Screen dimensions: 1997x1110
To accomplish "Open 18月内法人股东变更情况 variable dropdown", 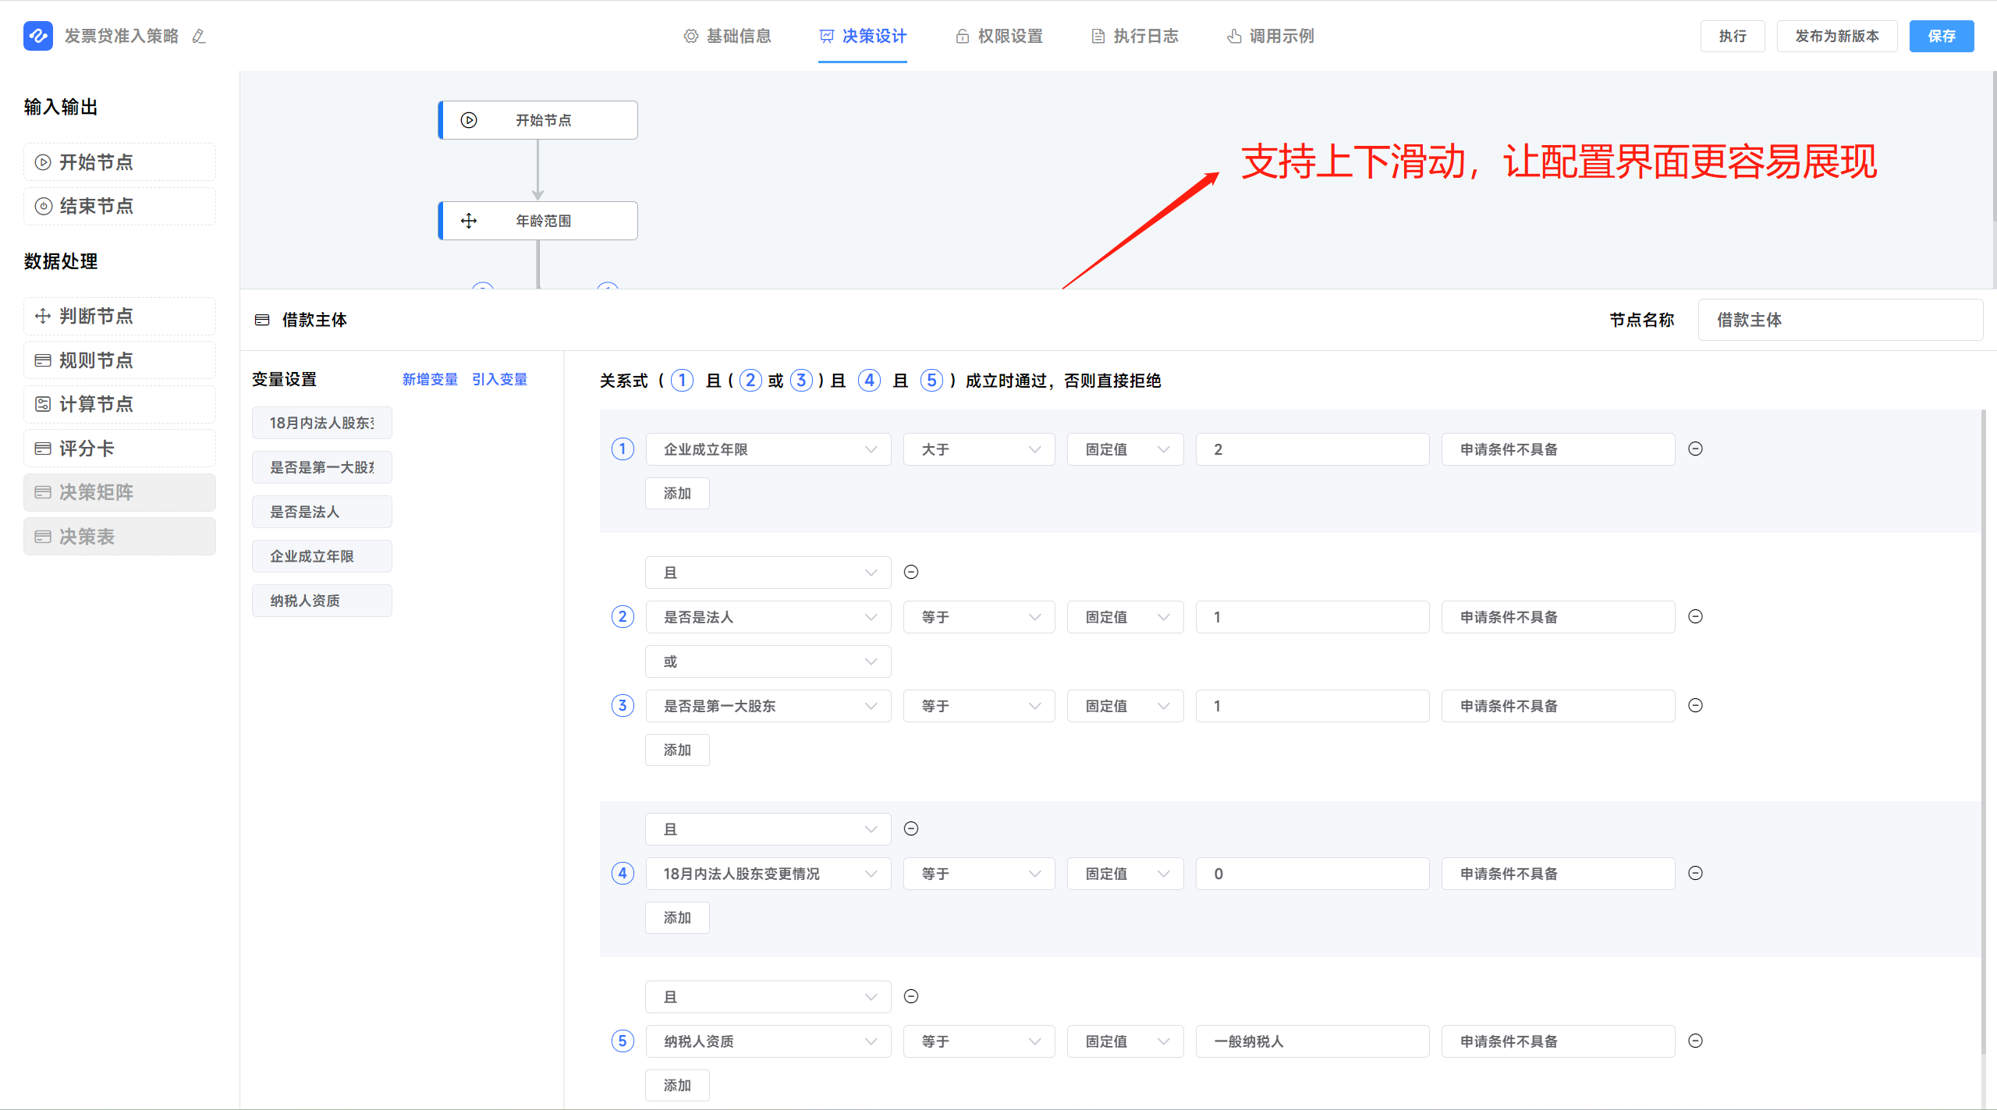I will 768,874.
